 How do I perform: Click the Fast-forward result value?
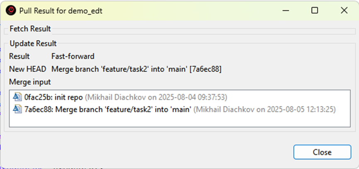click(x=73, y=56)
